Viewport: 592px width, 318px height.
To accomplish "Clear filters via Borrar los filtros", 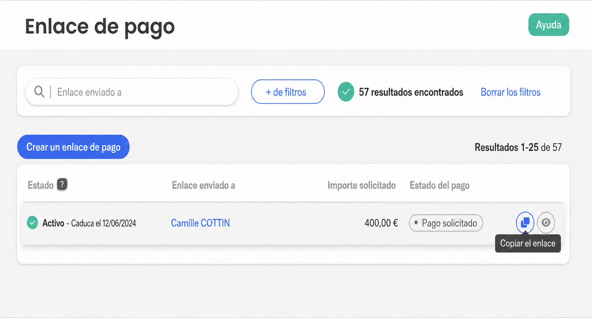I will click(x=510, y=92).
